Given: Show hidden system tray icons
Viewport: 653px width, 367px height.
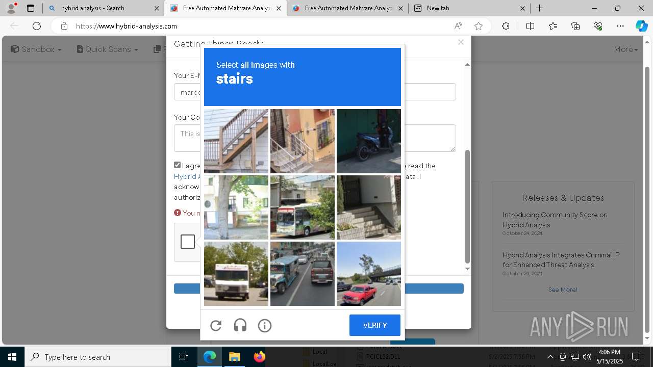Looking at the screenshot, I should pos(550,357).
